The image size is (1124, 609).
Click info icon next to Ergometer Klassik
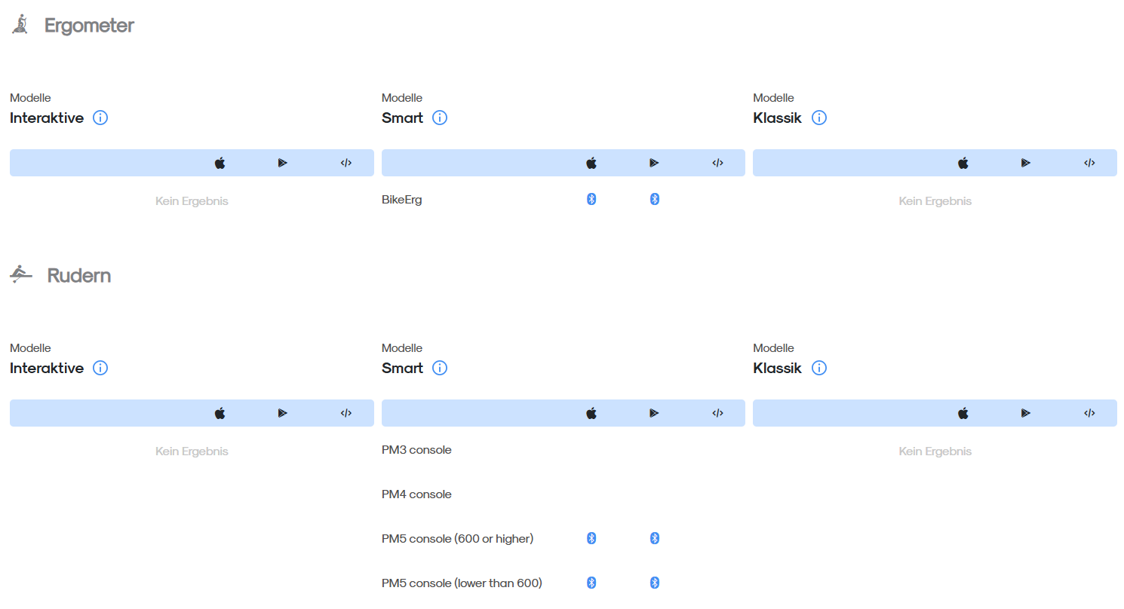(819, 118)
